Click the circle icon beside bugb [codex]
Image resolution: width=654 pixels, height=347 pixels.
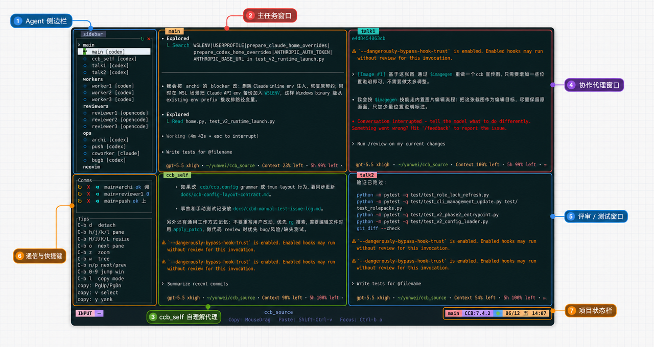pos(85,160)
